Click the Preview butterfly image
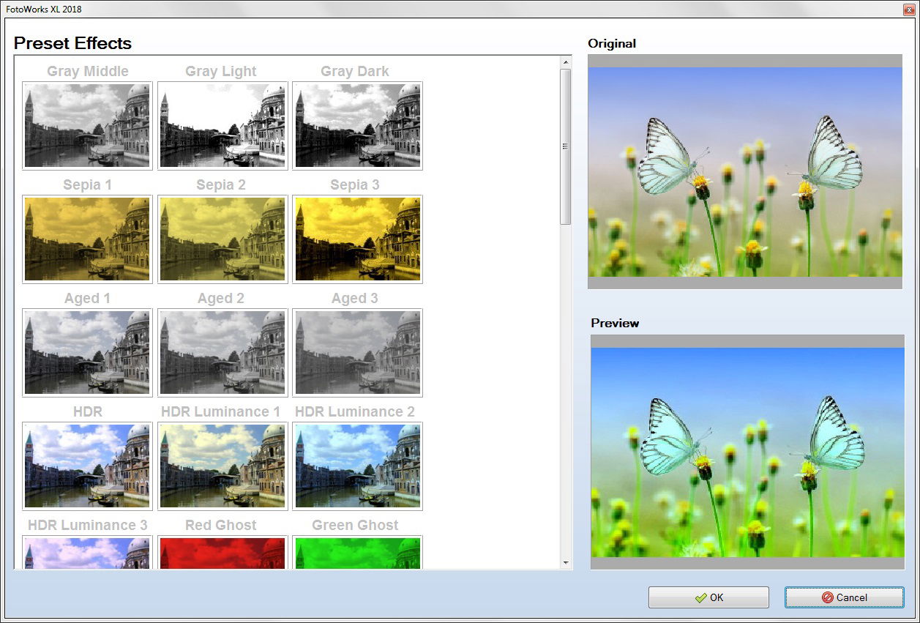The image size is (920, 623). (747, 452)
